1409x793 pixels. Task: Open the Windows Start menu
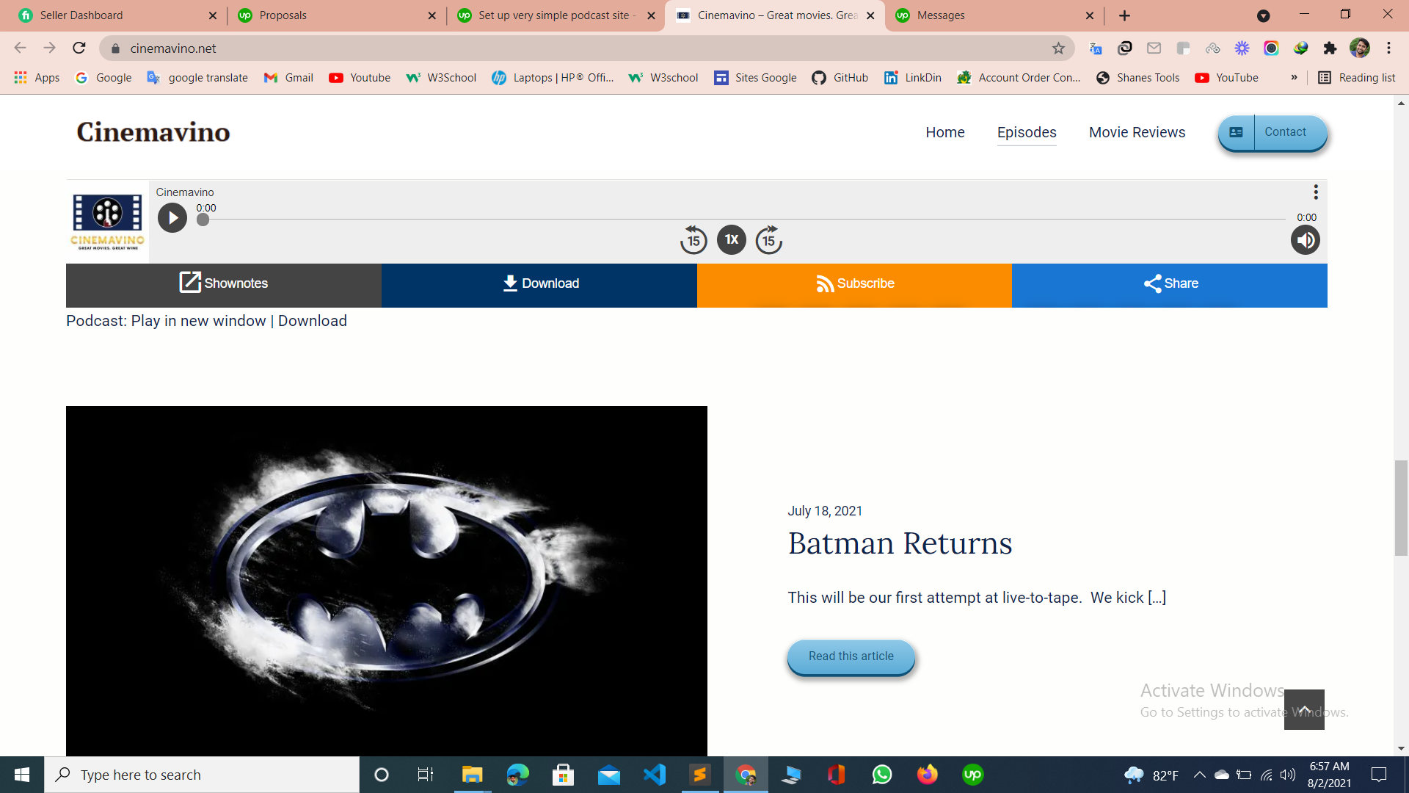coord(22,775)
